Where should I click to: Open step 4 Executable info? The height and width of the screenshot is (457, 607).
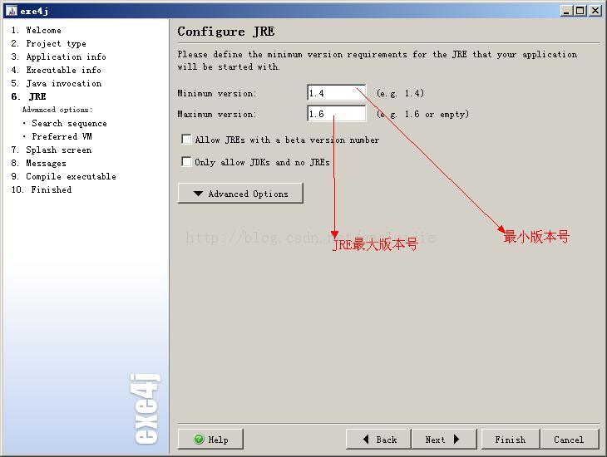(57, 70)
